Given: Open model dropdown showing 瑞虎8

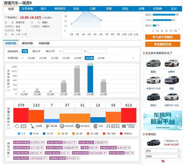Looking at the screenshot, I should point(163,156).
